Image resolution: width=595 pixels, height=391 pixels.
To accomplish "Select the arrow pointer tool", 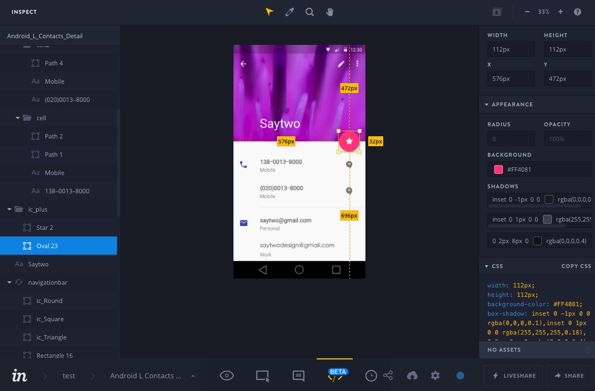I will (269, 12).
